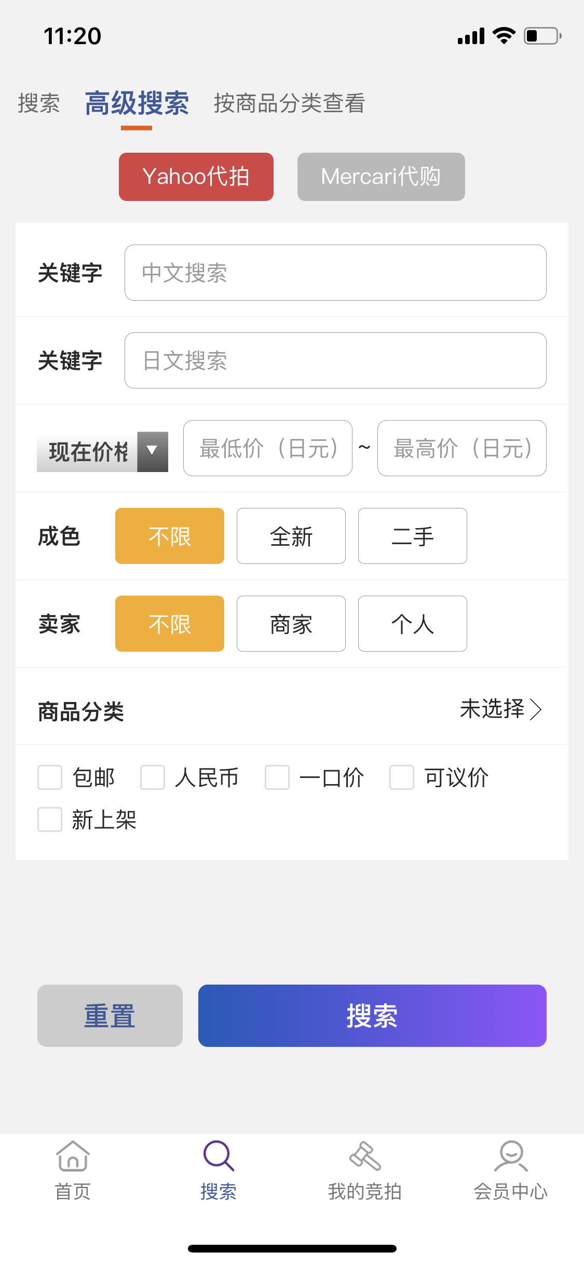Tap the Wi-Fi status icon
Viewport: 584px width, 1265px height.
pos(504,36)
